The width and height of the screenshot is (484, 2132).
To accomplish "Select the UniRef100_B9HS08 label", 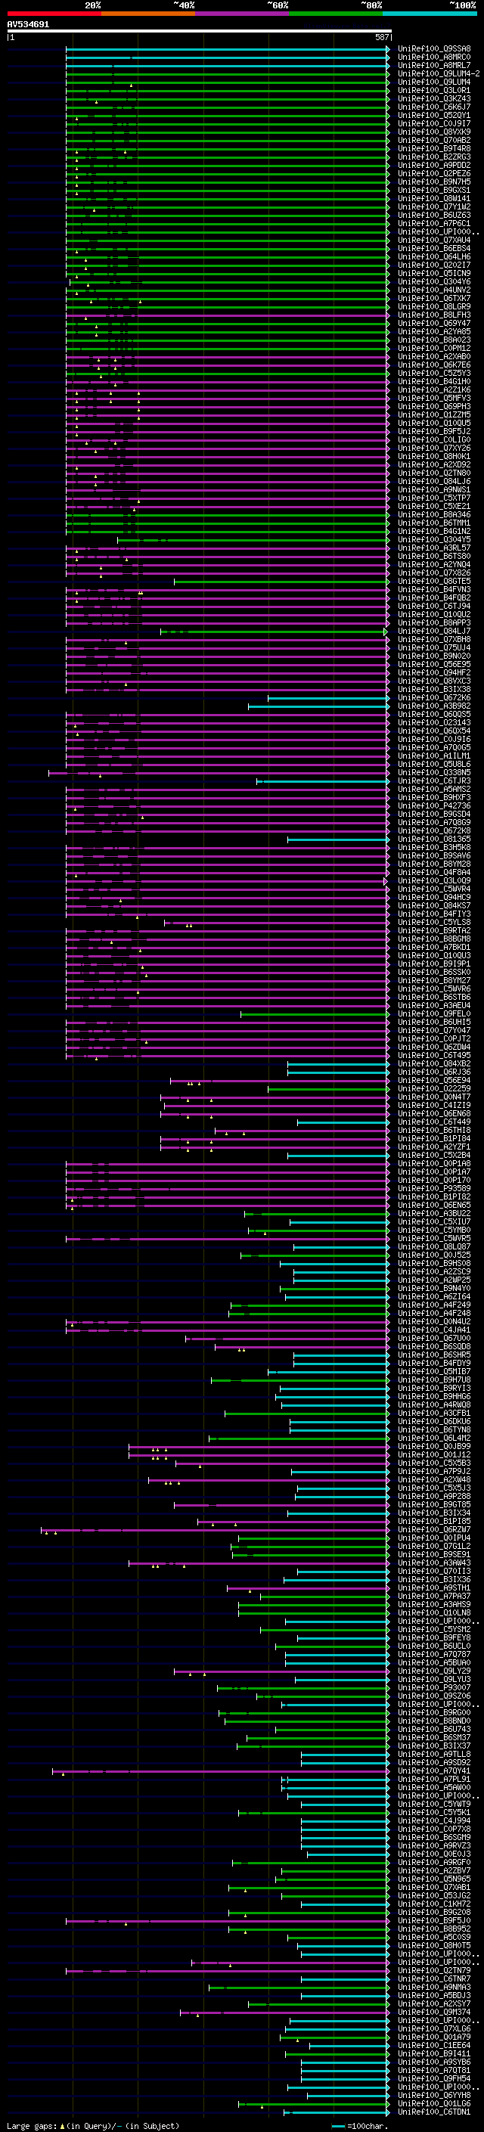I will click(x=434, y=1264).
